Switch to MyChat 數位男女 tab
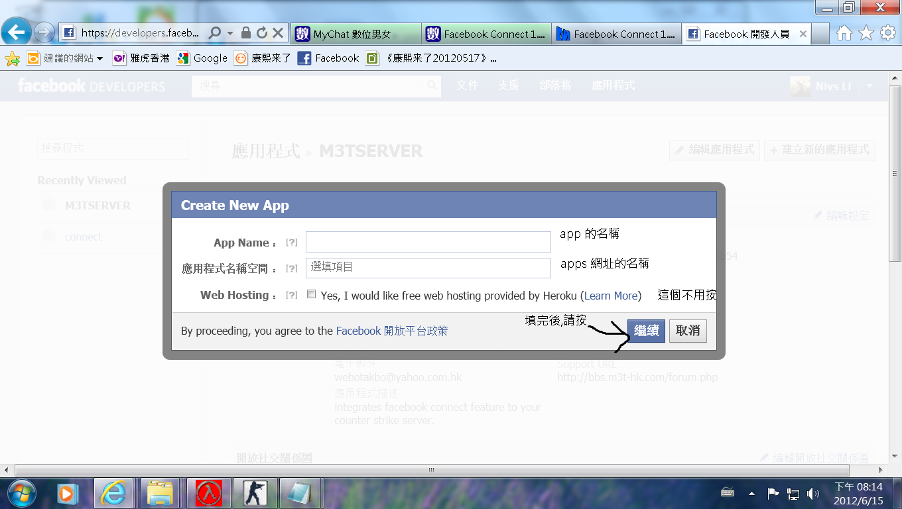The width and height of the screenshot is (902, 509). 355,34
